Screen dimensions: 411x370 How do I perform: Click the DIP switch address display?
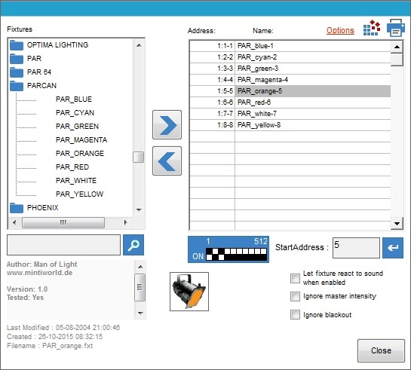229,249
